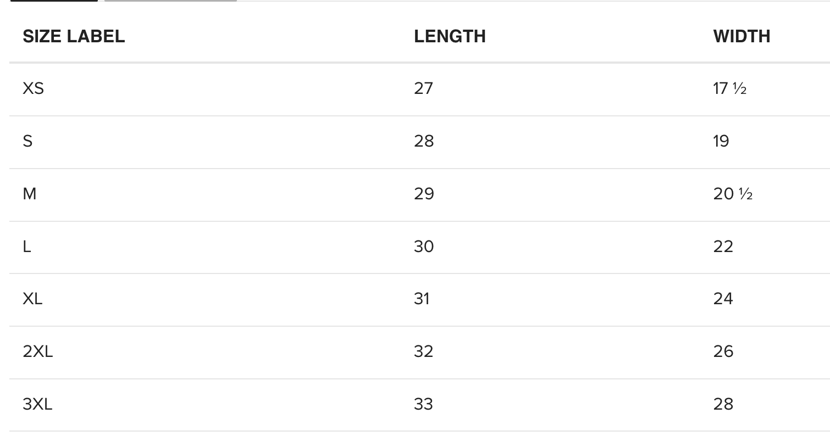Screen dimensions: 830x436
Task: Select the XL size label
Action: pos(32,299)
